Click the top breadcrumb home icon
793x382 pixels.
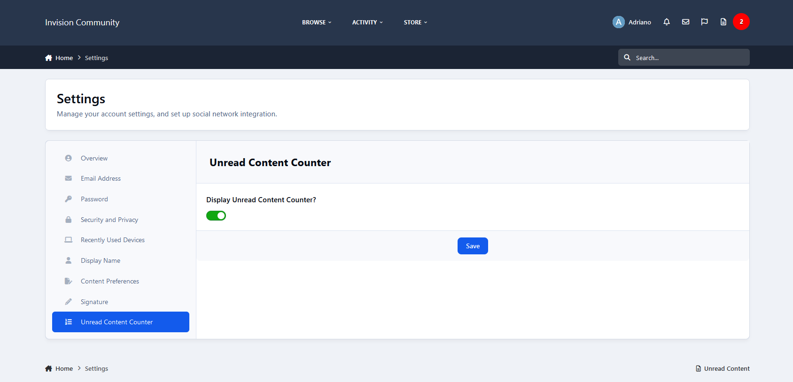48,58
